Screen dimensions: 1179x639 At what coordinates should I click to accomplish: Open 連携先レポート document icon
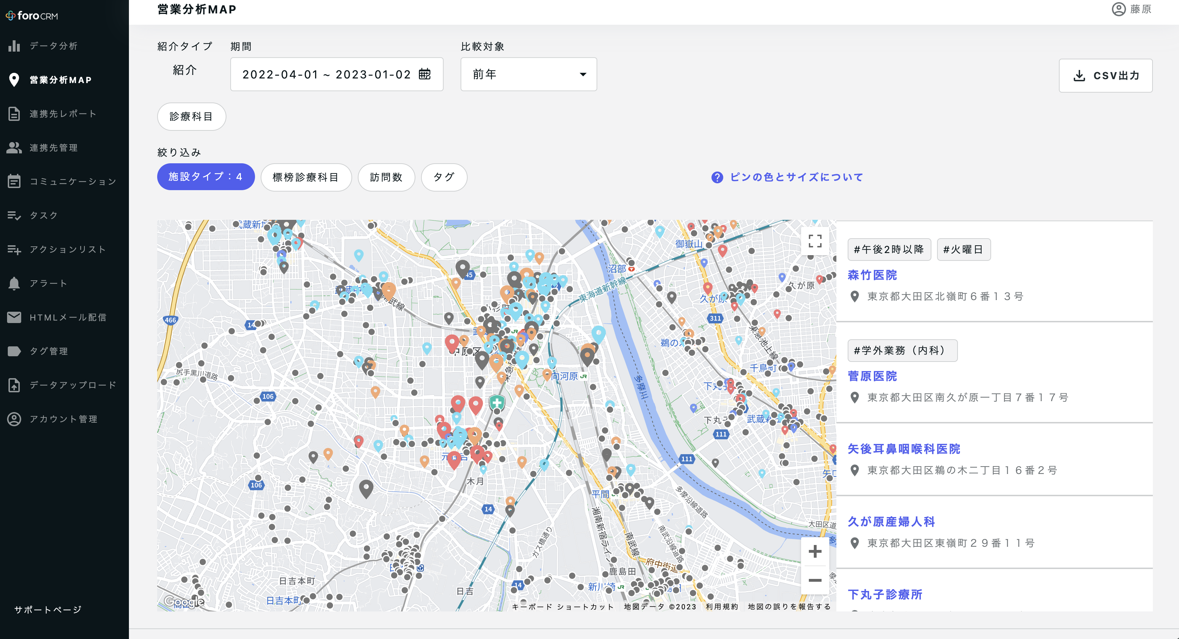coord(14,113)
